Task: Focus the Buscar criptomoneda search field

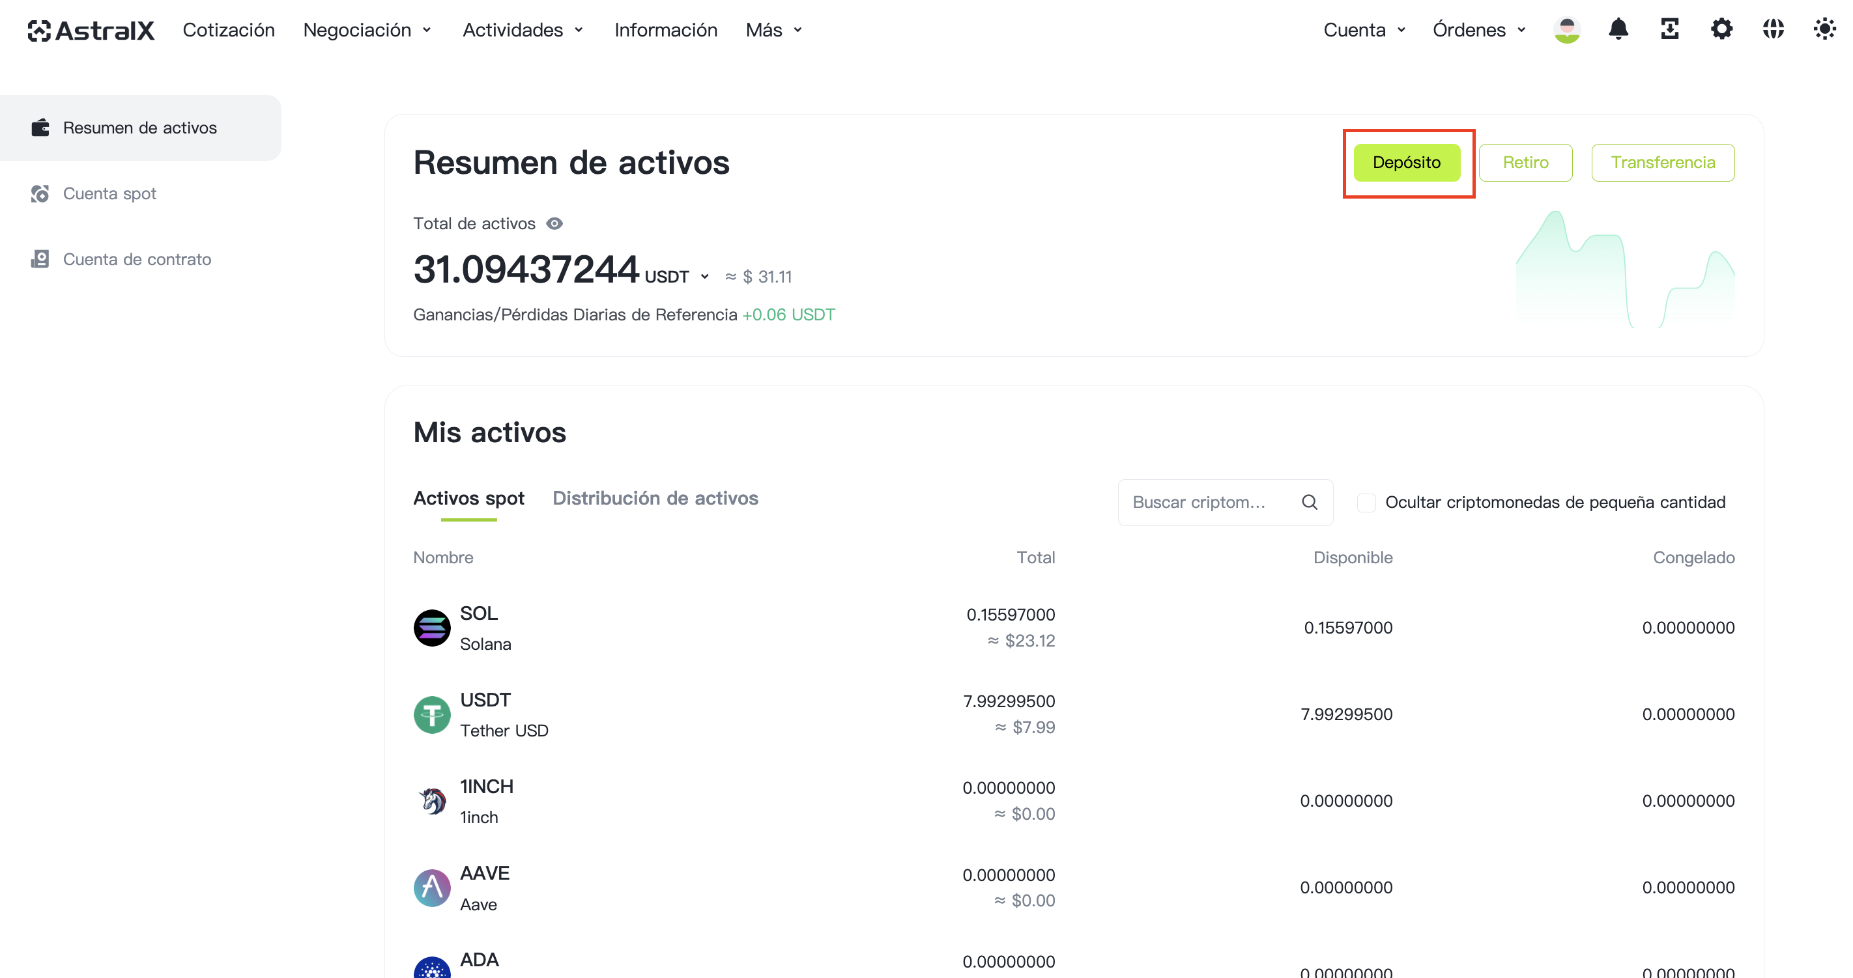Action: [x=1225, y=502]
